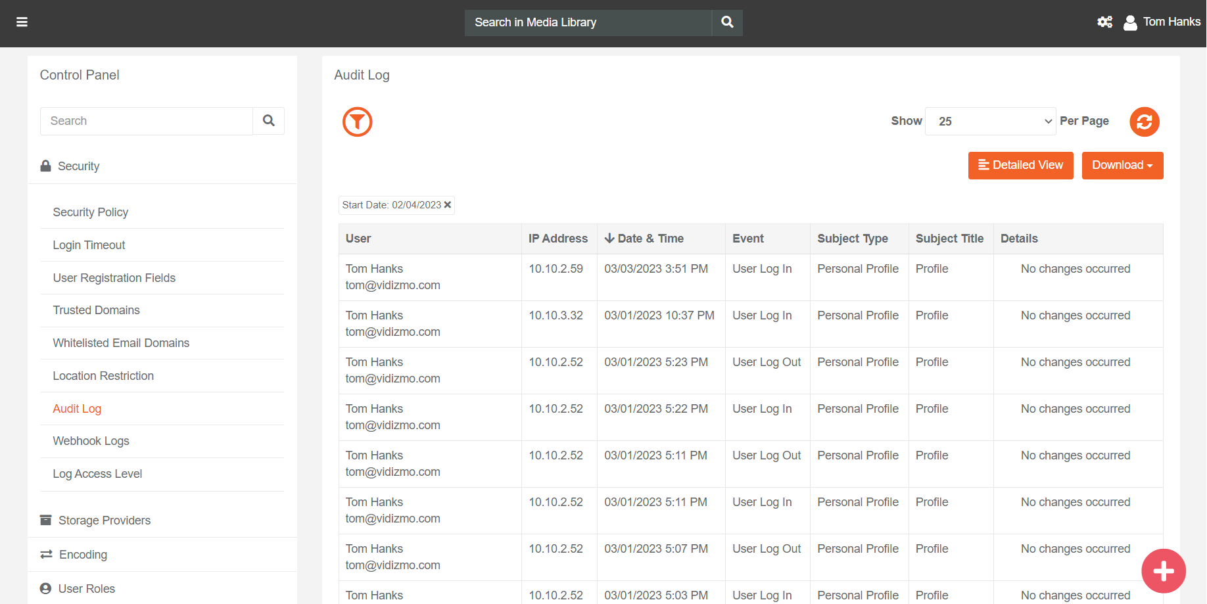Image resolution: width=1207 pixels, height=604 pixels.
Task: Expand the Storage Providers section
Action: pos(104,521)
